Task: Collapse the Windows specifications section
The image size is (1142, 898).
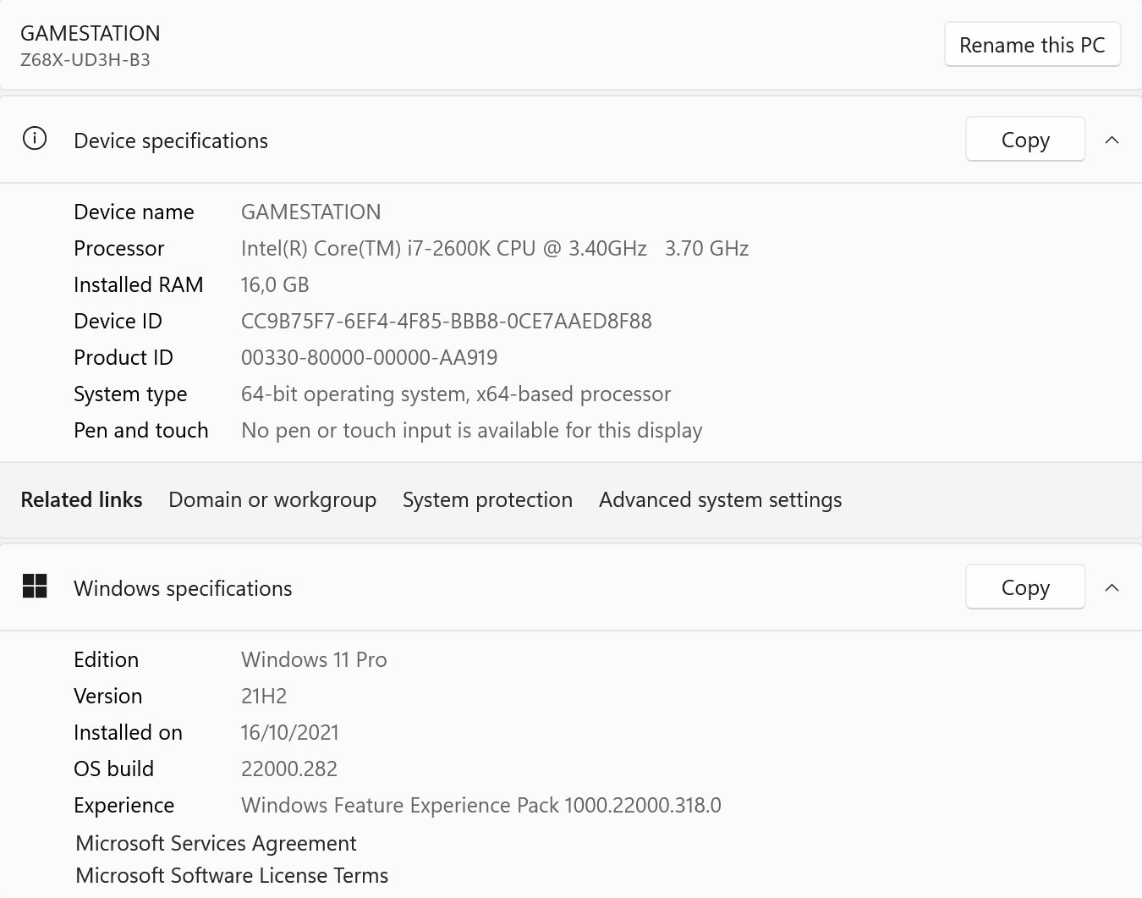Action: [x=1112, y=587]
